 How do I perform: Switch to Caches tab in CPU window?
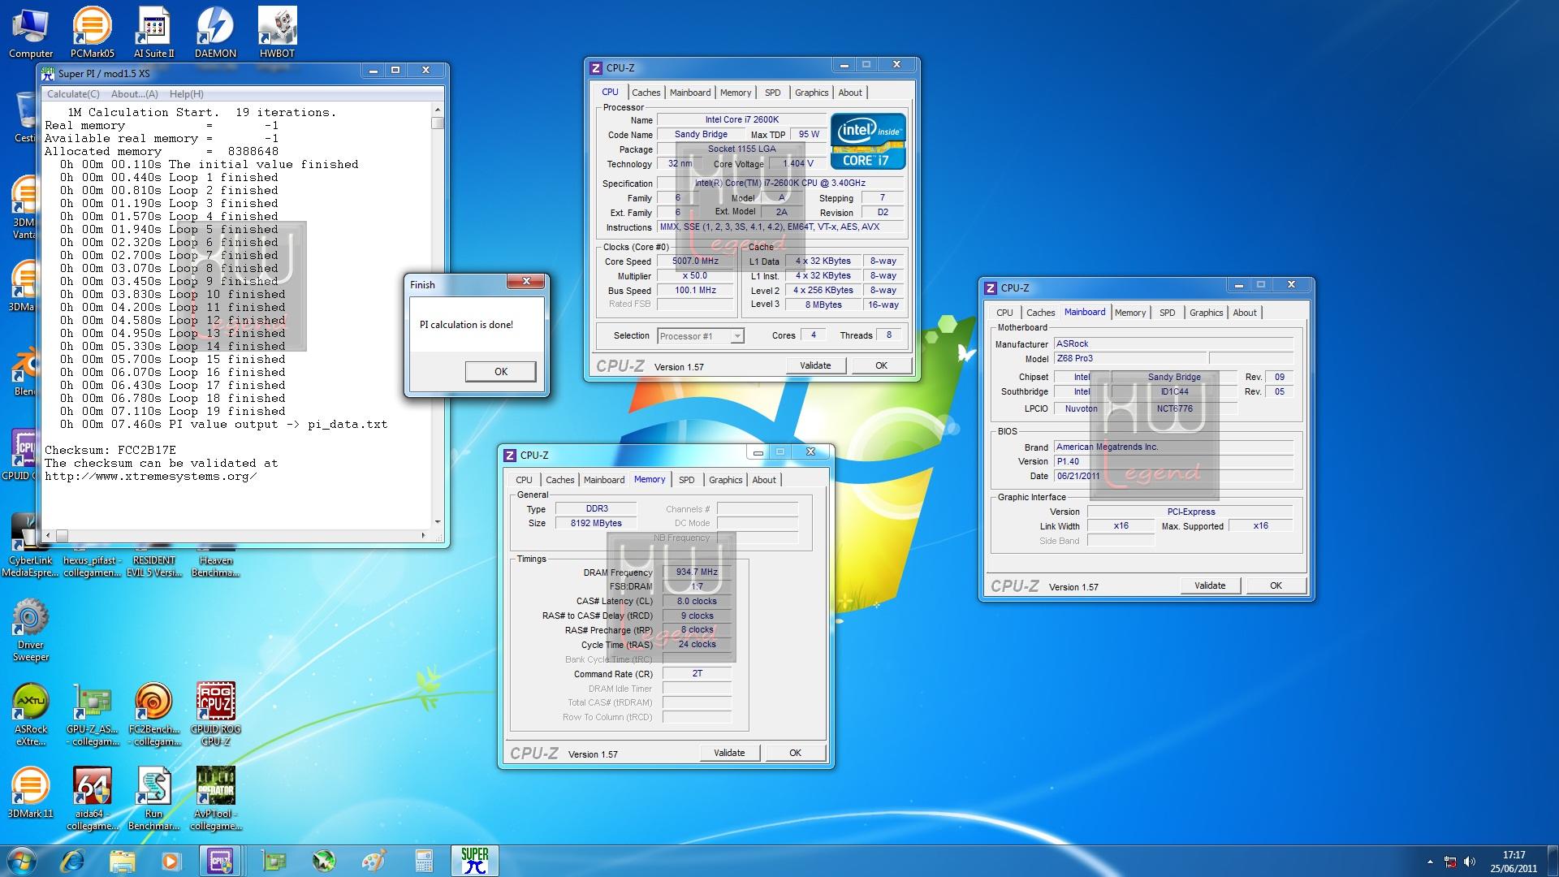click(646, 93)
